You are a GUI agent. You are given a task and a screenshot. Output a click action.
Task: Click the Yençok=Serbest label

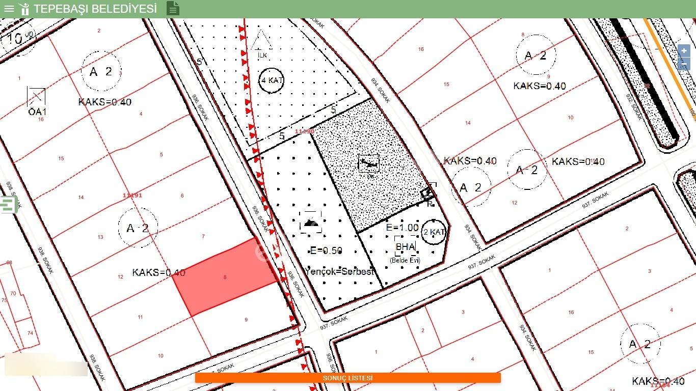pos(340,271)
